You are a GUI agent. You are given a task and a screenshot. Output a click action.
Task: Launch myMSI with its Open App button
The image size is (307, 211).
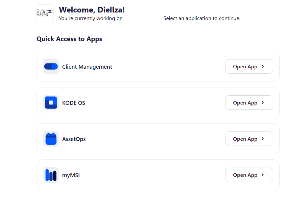point(249,175)
